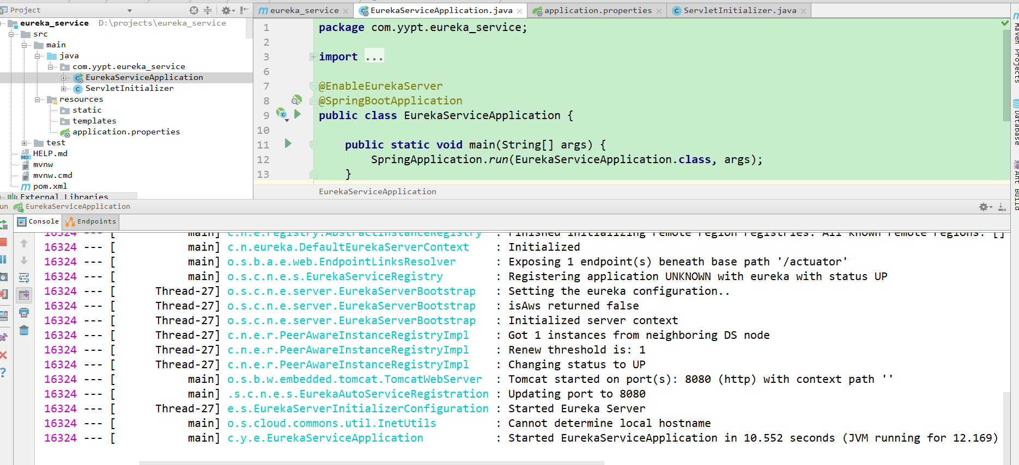The height and width of the screenshot is (465, 1019).
Task: Click Collapse All icon in Project panel
Action: point(208,10)
